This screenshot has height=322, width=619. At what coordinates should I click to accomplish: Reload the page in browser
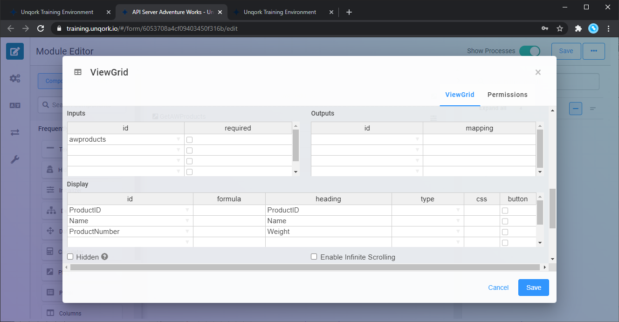pos(41,28)
